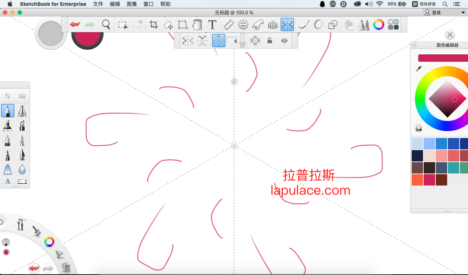This screenshot has height=275, width=468.
Task: Toggle the symmetry lock icon
Action: pos(270,41)
